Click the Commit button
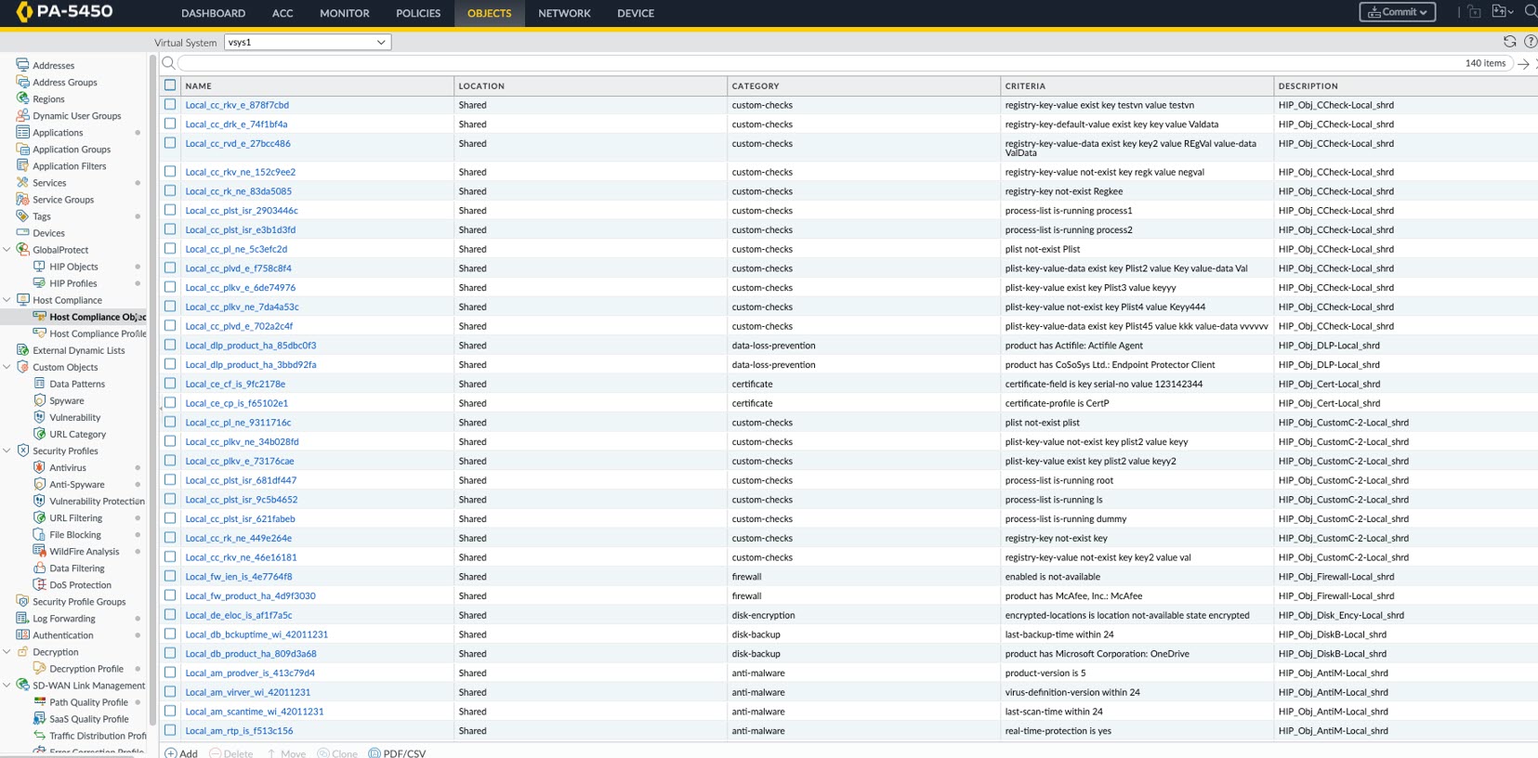Viewport: 1538px width, 758px height. [x=1397, y=12]
